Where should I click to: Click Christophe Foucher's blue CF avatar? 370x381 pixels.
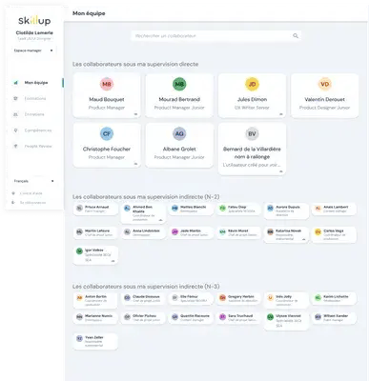(107, 133)
